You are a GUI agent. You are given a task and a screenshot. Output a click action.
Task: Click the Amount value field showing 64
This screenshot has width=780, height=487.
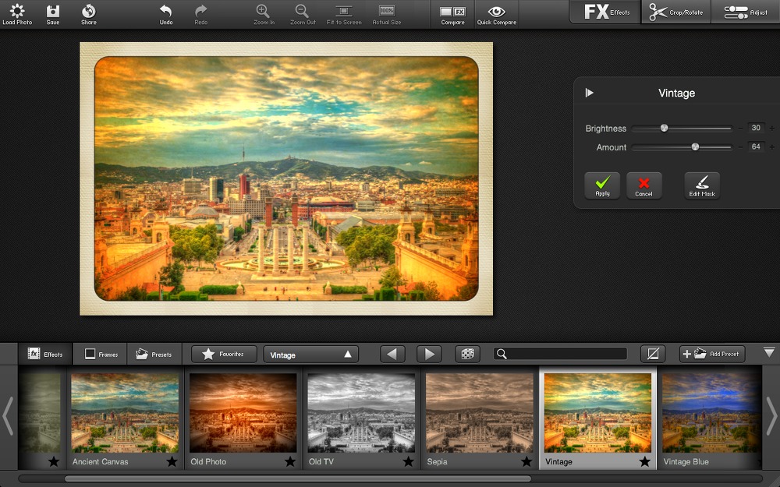[756, 147]
